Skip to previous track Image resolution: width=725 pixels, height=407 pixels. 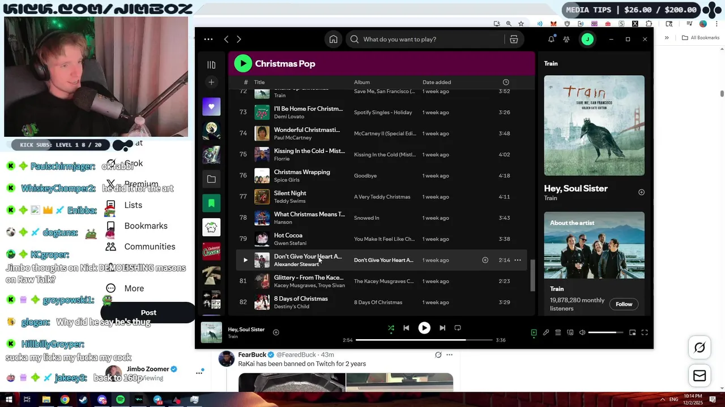pos(406,328)
